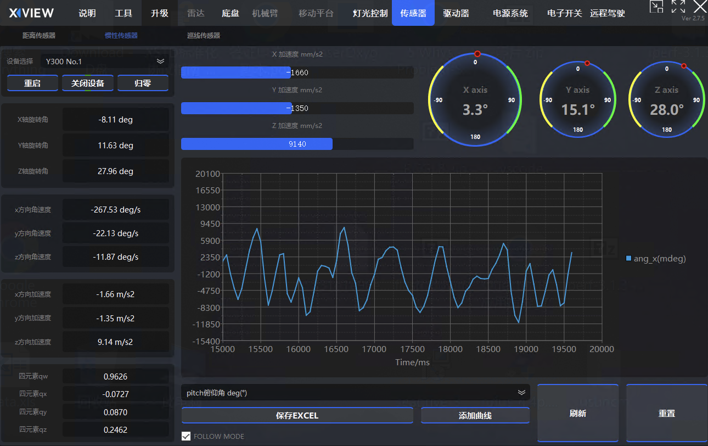708x446 pixels.
Task: Switch to the 升级 tab
Action: [160, 13]
